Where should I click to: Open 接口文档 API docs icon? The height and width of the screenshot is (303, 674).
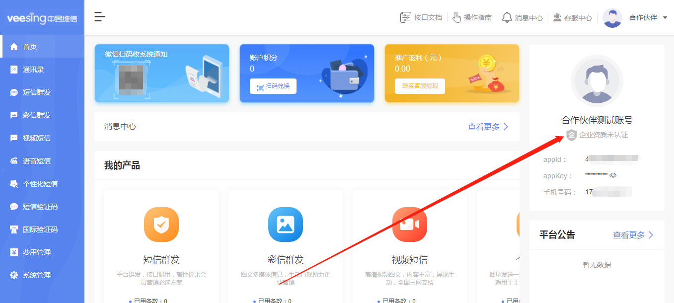click(x=406, y=17)
